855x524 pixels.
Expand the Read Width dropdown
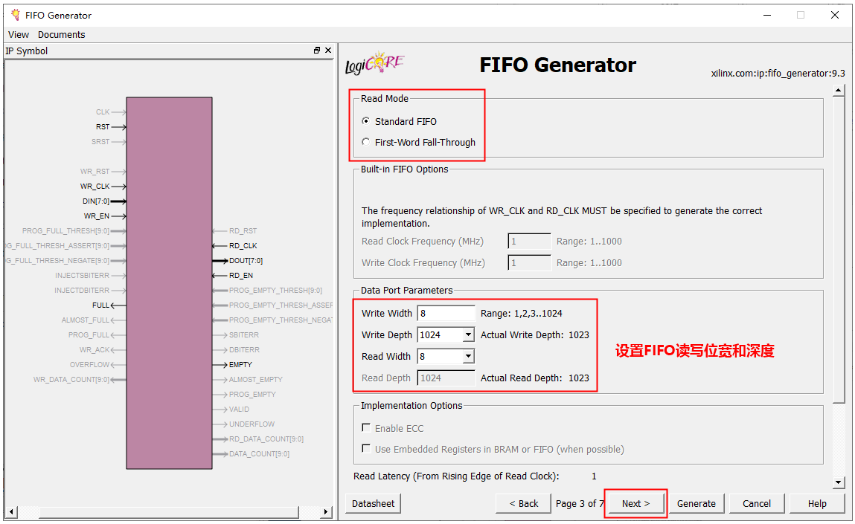(468, 357)
